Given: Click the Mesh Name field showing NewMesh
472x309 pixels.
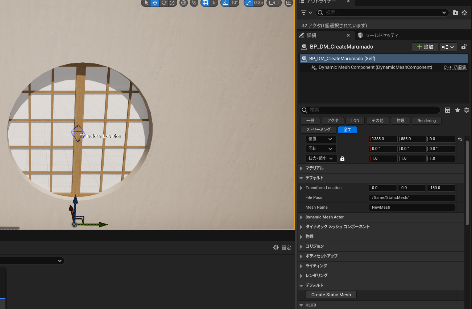Looking at the screenshot, I should tap(411, 207).
